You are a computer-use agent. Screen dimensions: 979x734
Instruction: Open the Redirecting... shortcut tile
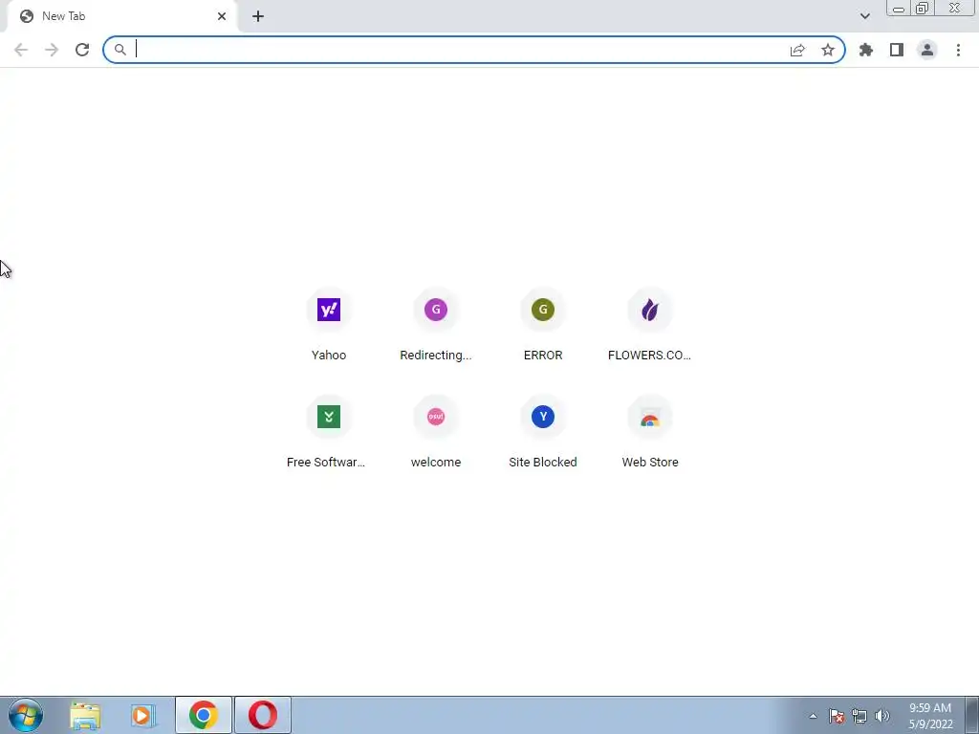pos(436,325)
